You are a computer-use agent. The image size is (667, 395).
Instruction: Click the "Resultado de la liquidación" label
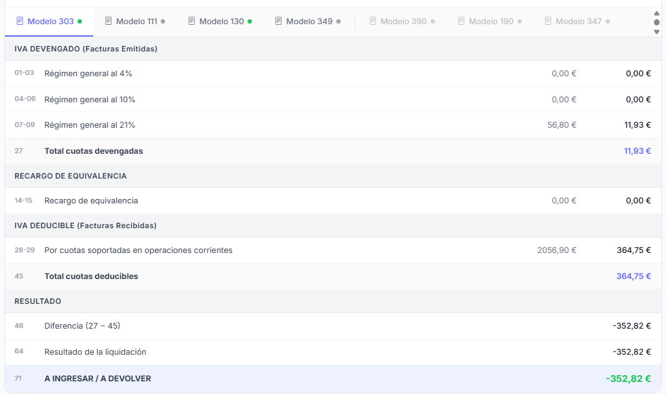click(96, 352)
